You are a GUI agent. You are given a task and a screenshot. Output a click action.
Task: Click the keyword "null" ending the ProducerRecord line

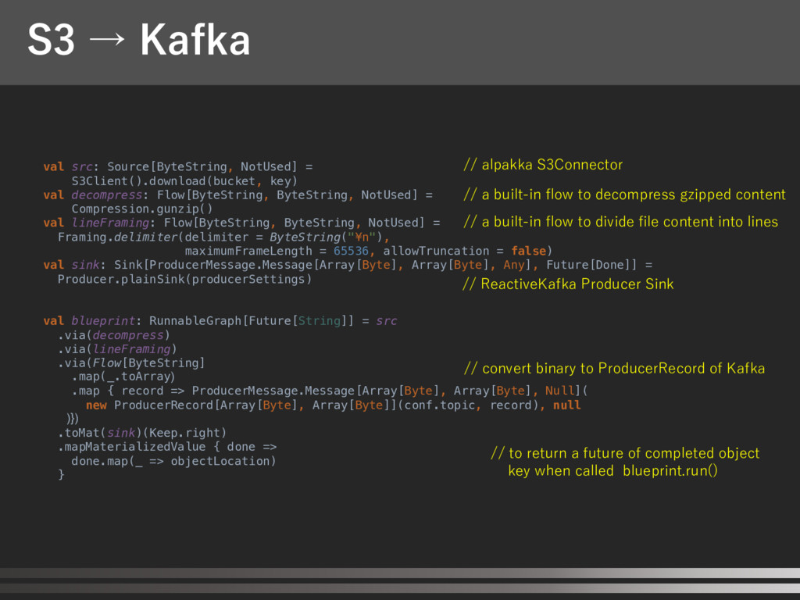567,405
